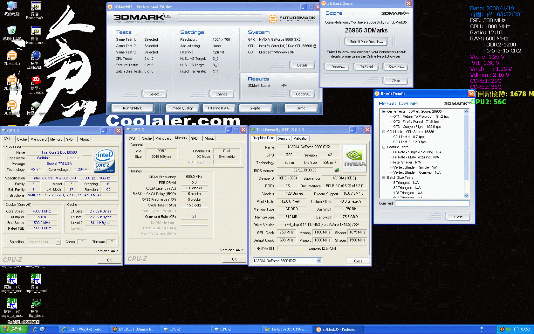Click Close in Result Details window
The width and height of the screenshot is (534, 334).
coord(458,217)
